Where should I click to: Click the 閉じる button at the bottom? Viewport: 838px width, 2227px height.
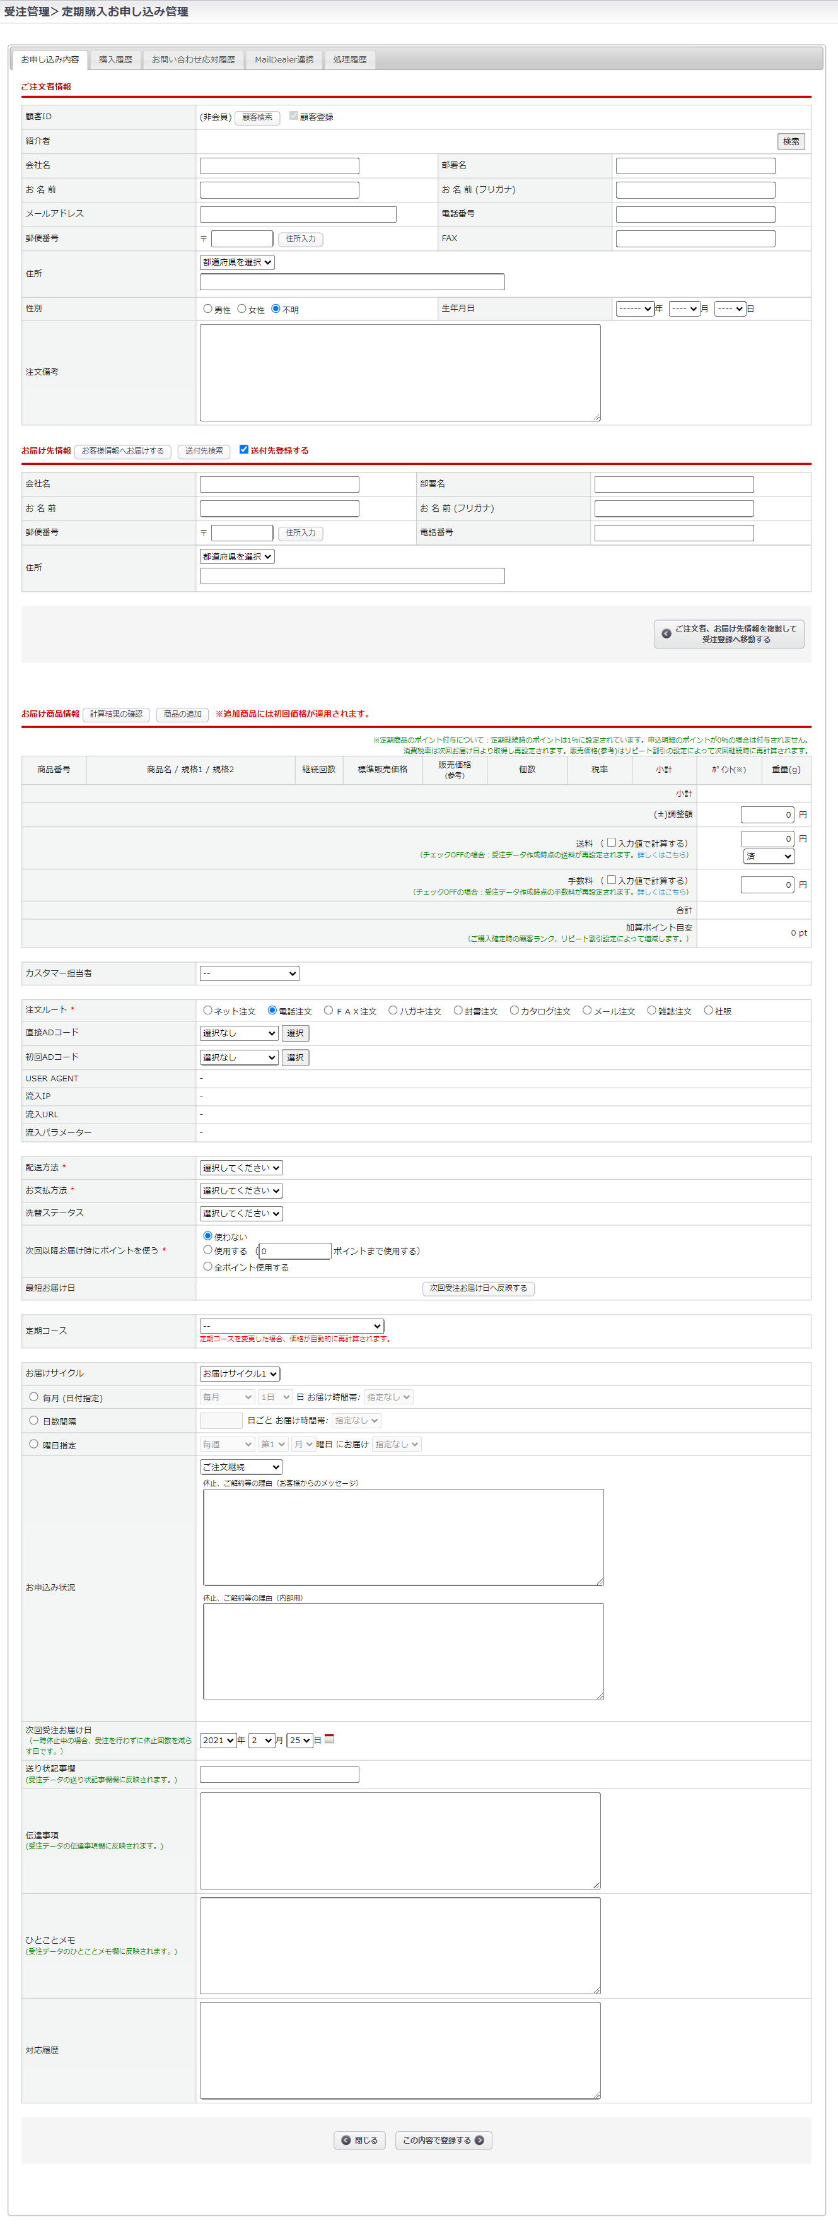(359, 2140)
